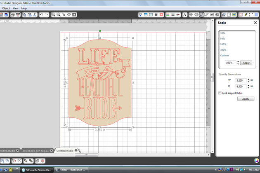Increase custom scale percentage with up arrow
Image resolution: width=260 pixels, height=173 pixels.
(x=237, y=62)
